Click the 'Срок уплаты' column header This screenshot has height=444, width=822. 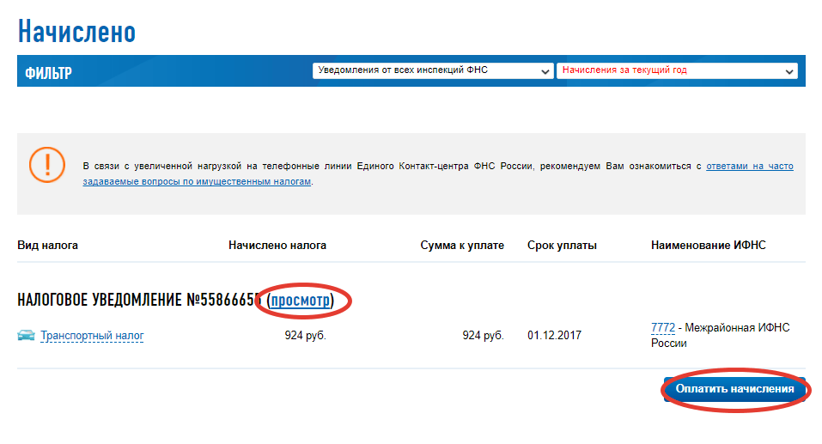point(562,245)
